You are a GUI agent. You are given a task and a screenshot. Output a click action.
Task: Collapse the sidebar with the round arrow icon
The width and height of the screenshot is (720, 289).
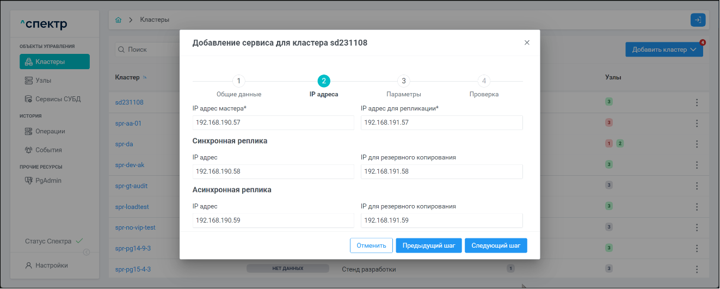click(x=87, y=252)
